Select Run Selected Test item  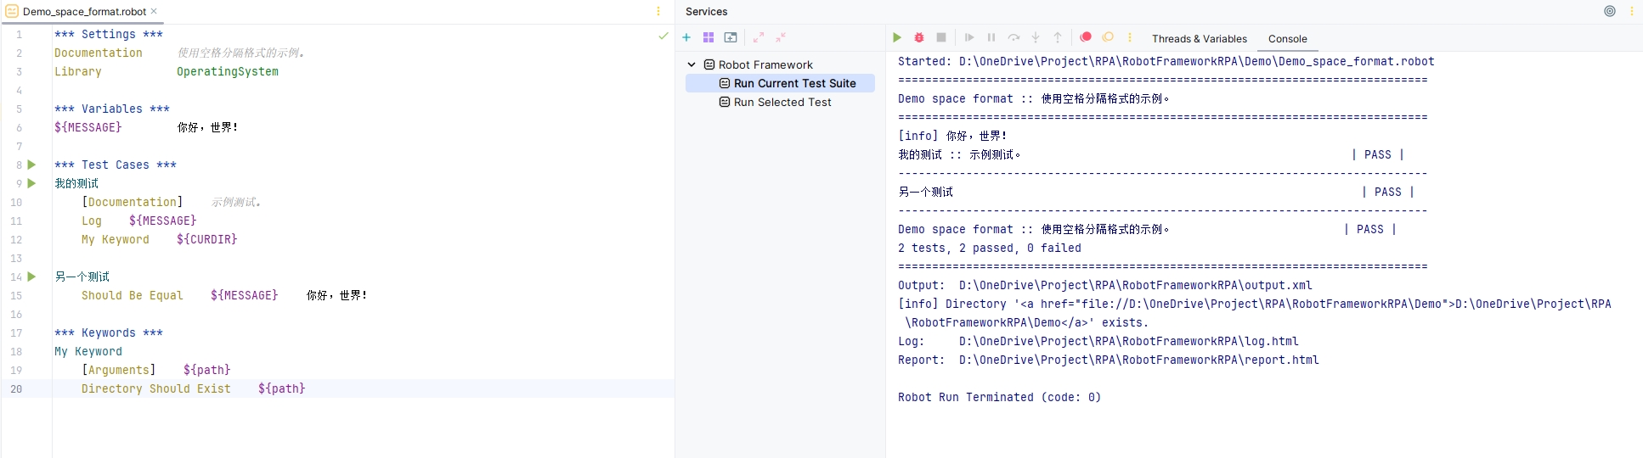click(780, 102)
